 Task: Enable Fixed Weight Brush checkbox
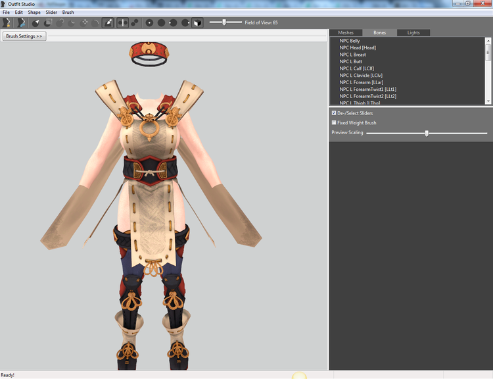(334, 122)
